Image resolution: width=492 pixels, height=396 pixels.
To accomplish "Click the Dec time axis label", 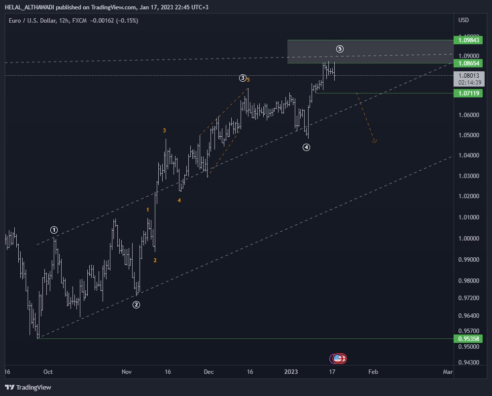I will coord(209,372).
